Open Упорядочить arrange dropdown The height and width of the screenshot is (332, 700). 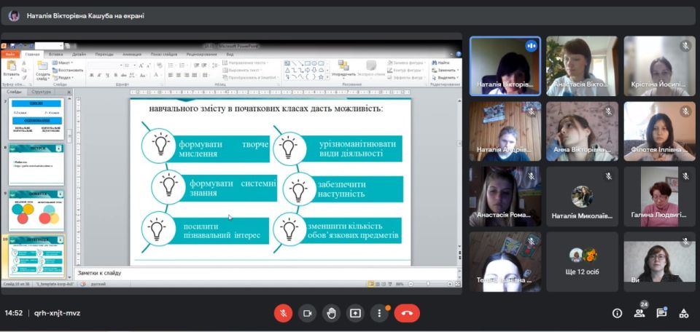point(343,69)
